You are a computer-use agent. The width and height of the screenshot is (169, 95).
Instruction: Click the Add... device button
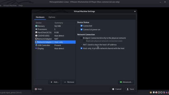point(54,82)
